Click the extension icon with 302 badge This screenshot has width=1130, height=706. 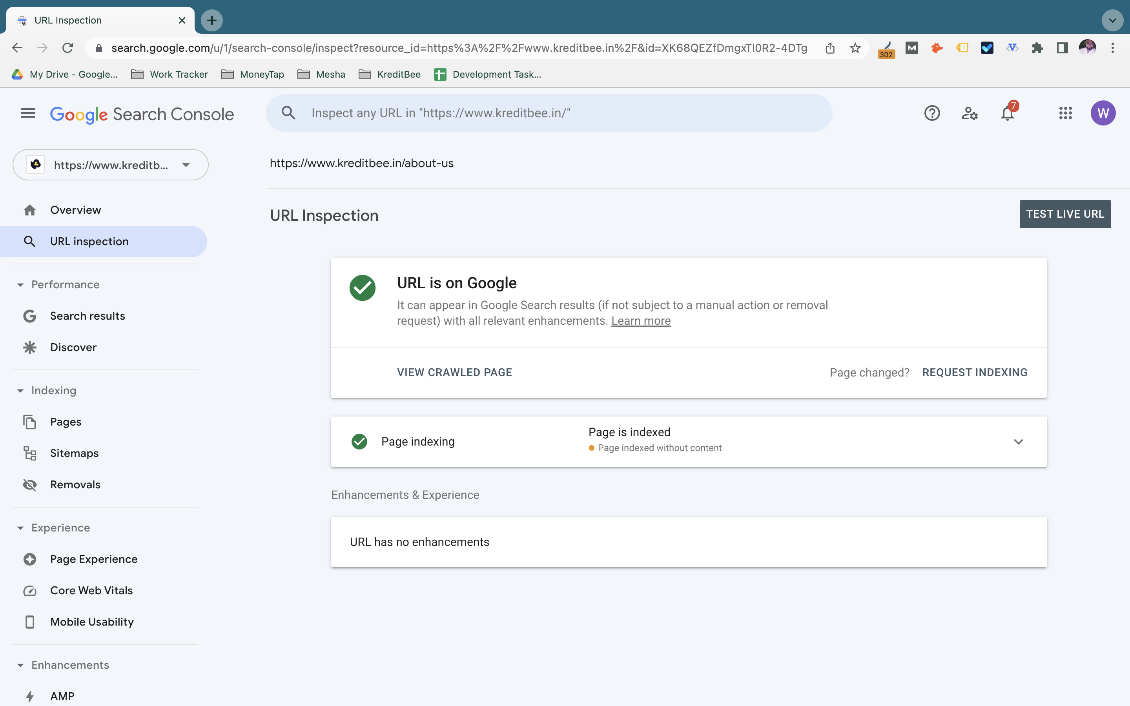tap(886, 49)
